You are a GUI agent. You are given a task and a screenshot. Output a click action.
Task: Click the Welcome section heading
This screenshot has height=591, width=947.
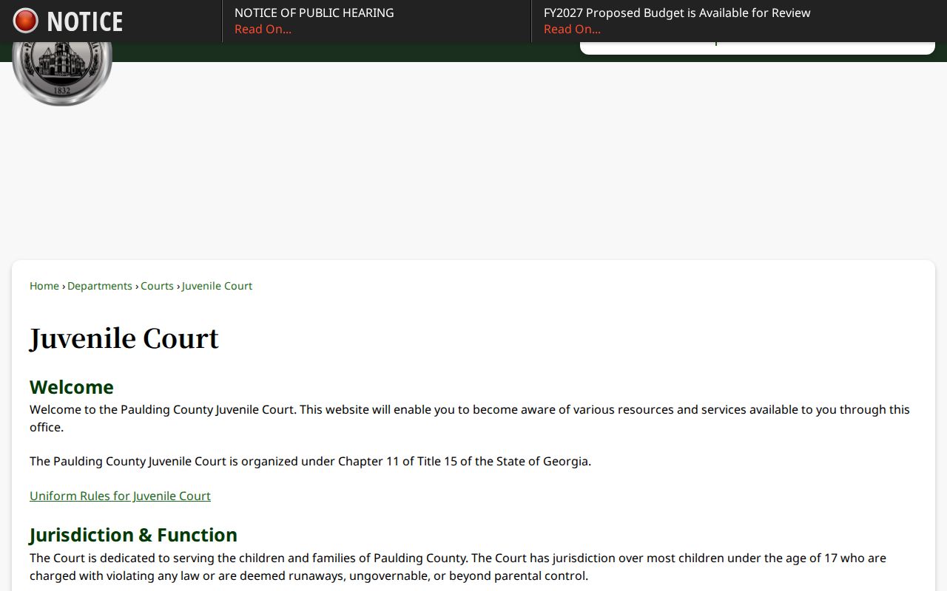click(x=72, y=387)
